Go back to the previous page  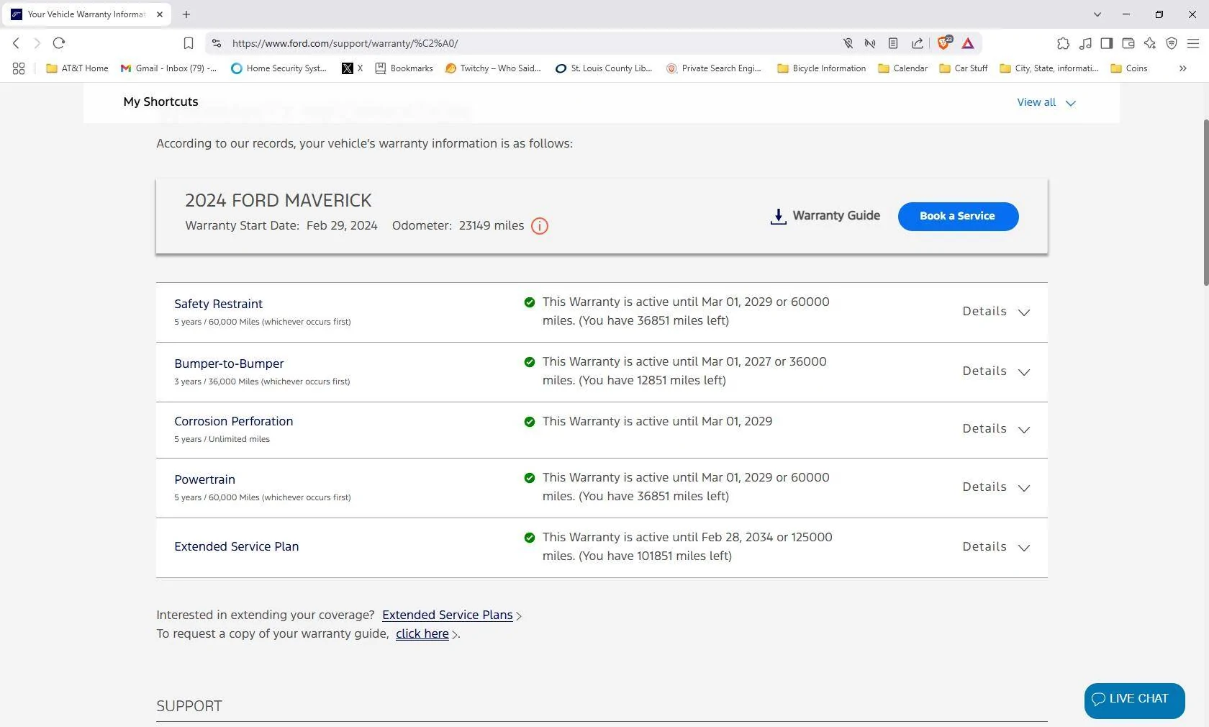click(x=16, y=43)
